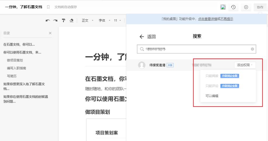
Task: Jump to outline item 你可以使用石墨文档，来...
Action: pyautogui.click(x=22, y=52)
